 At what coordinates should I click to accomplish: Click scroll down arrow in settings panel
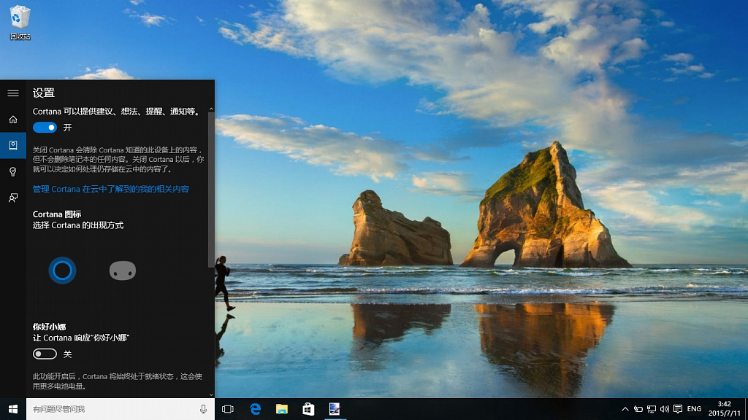(211, 394)
